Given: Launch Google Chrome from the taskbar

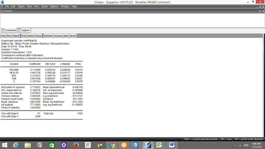Looking at the screenshot, I should [112, 145].
